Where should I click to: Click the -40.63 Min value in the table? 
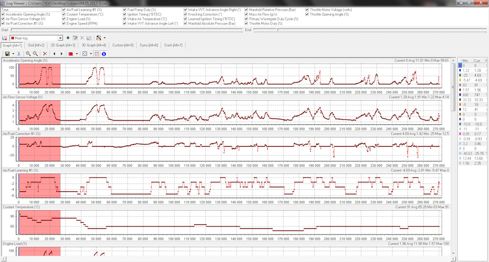click(x=468, y=154)
